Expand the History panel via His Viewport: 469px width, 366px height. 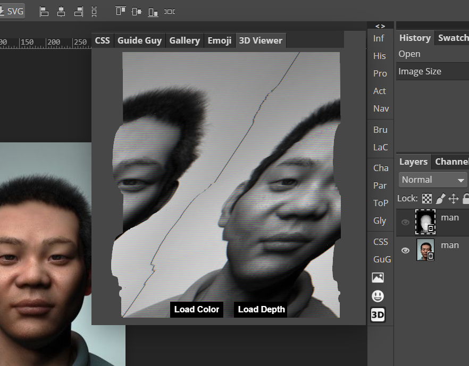pos(380,56)
